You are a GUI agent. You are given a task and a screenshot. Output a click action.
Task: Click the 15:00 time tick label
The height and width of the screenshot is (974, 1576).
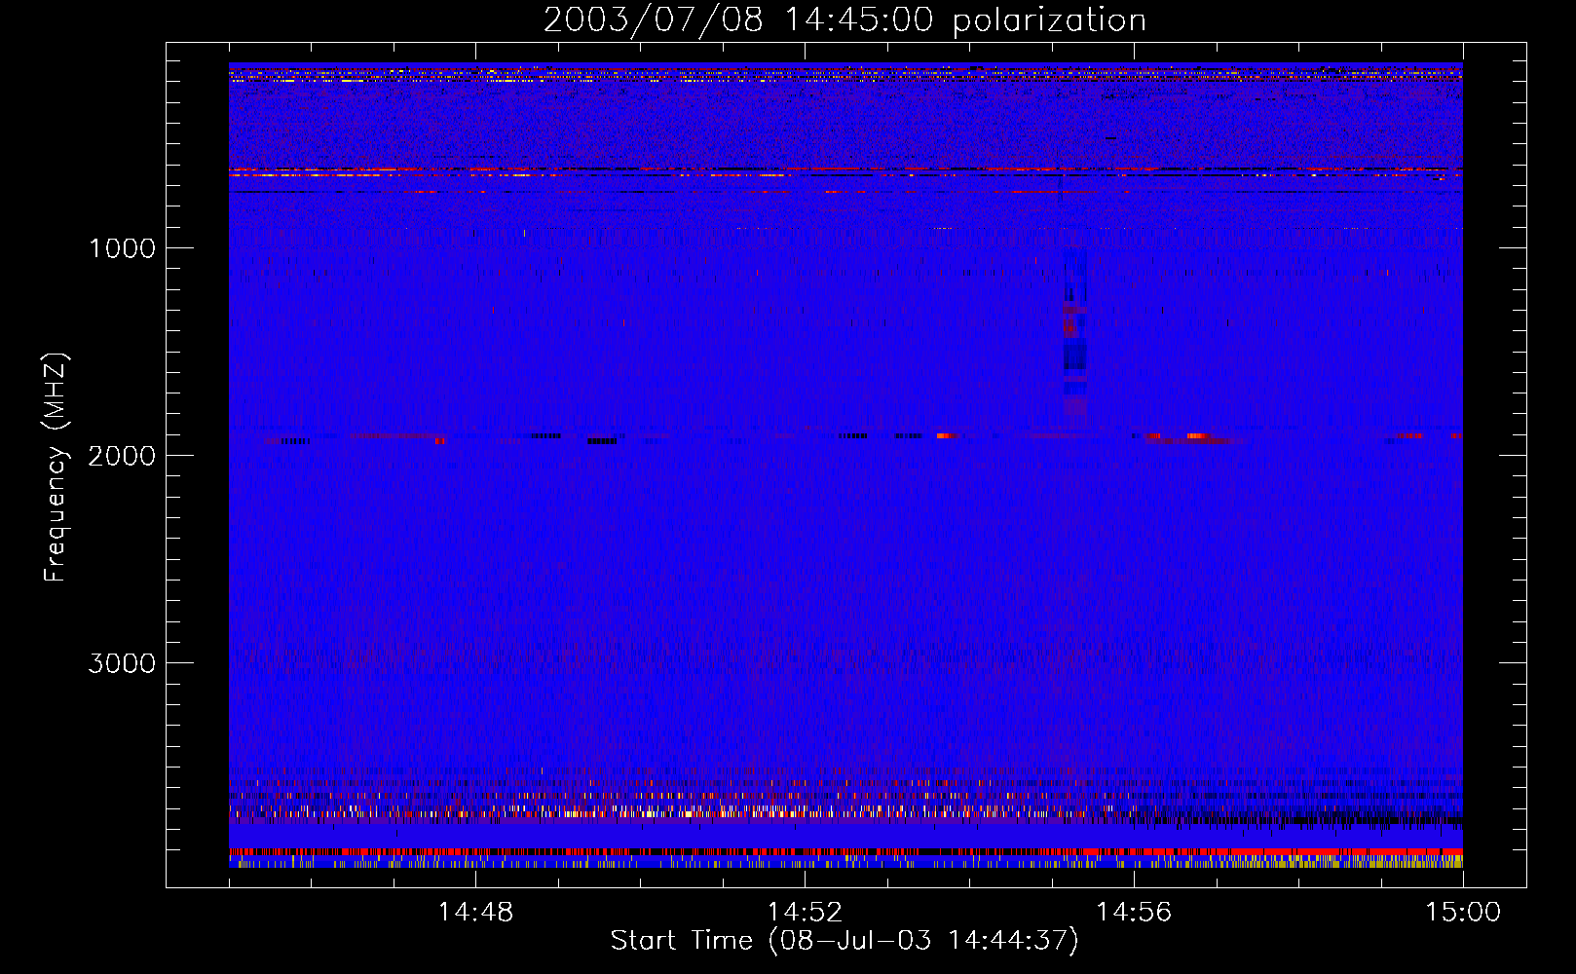(x=1463, y=913)
